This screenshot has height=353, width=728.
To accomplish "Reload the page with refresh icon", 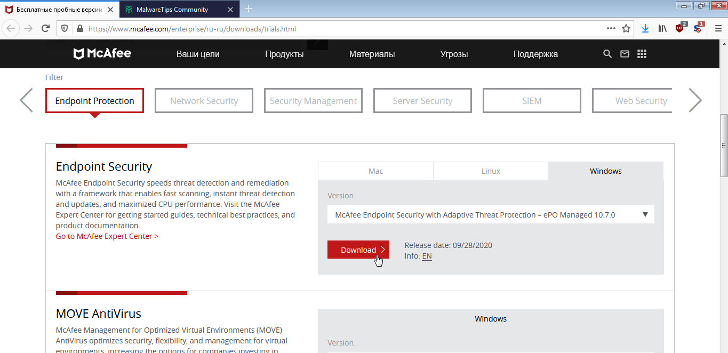I will (x=46, y=29).
